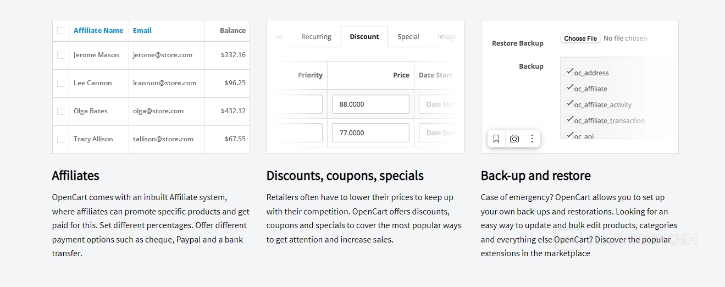
Task: Select the Special tab
Action: point(408,37)
